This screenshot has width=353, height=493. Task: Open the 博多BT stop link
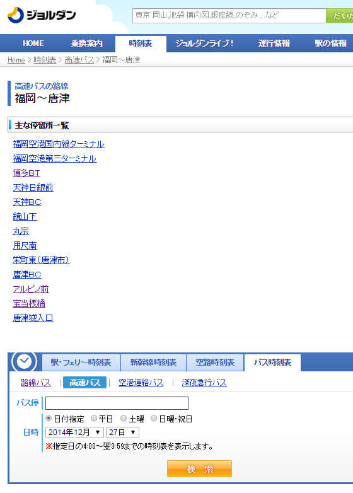point(26,173)
